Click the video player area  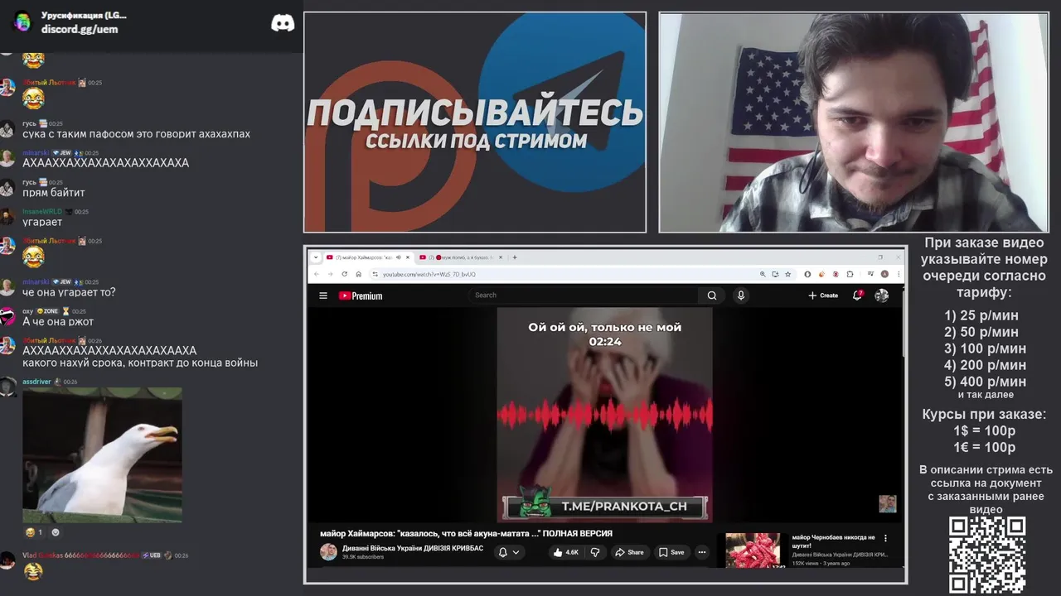(x=604, y=415)
